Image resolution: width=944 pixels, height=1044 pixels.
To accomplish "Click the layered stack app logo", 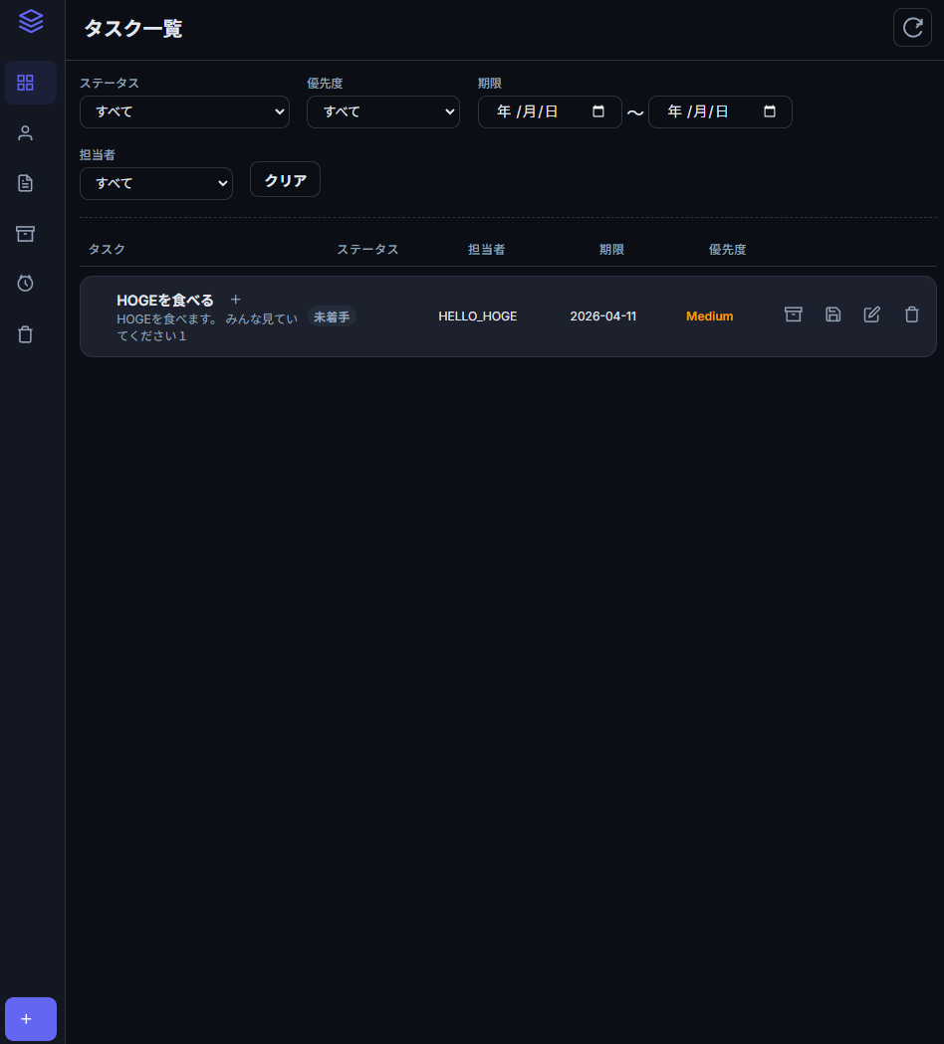I will tap(31, 21).
